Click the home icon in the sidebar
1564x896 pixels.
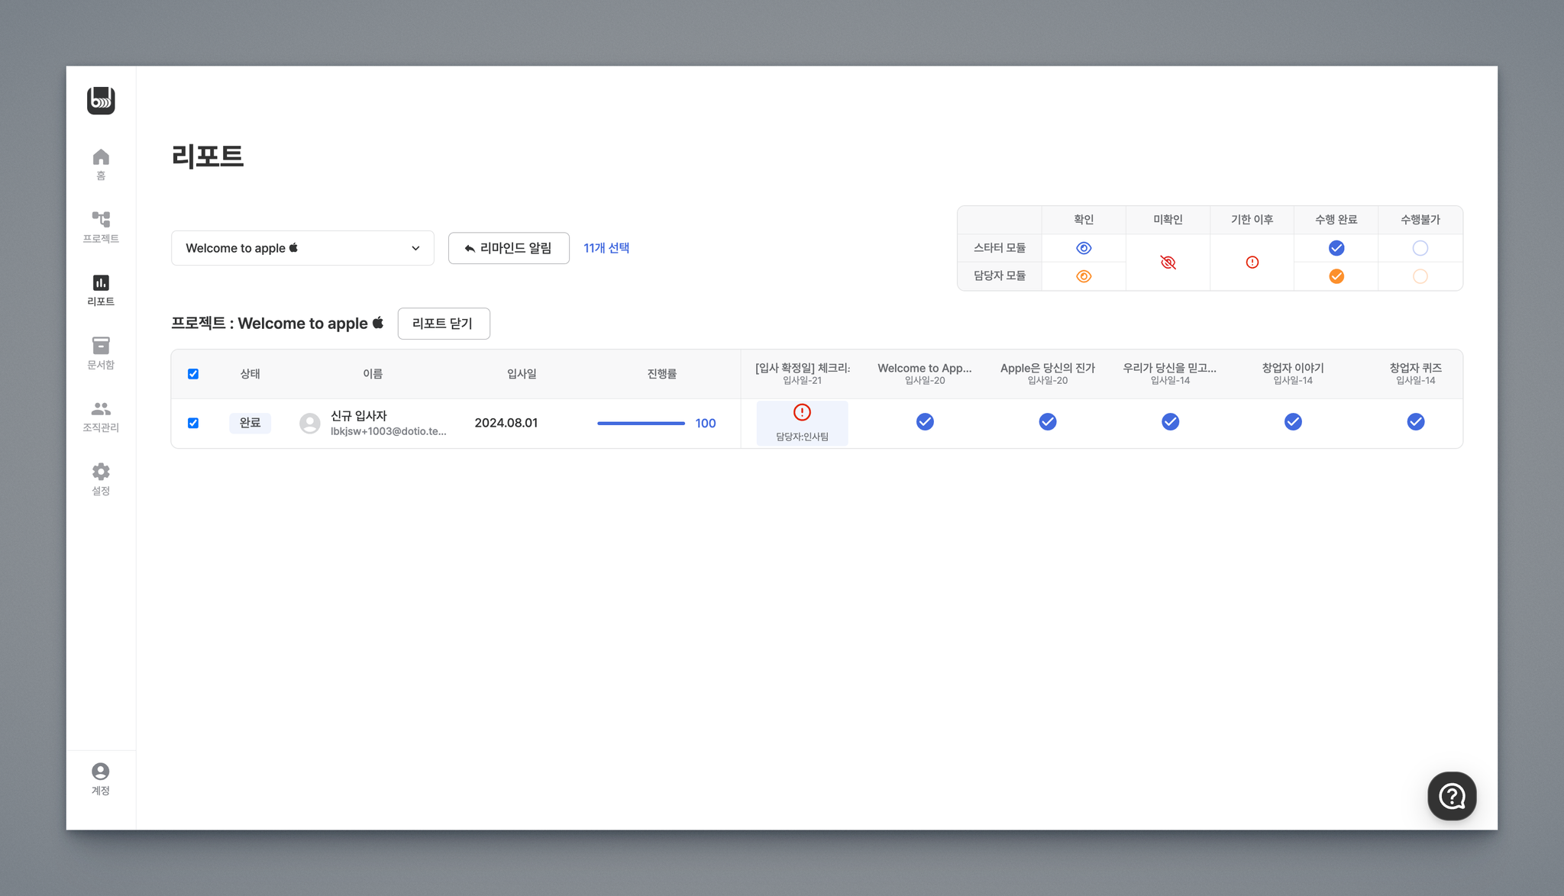[x=101, y=158]
